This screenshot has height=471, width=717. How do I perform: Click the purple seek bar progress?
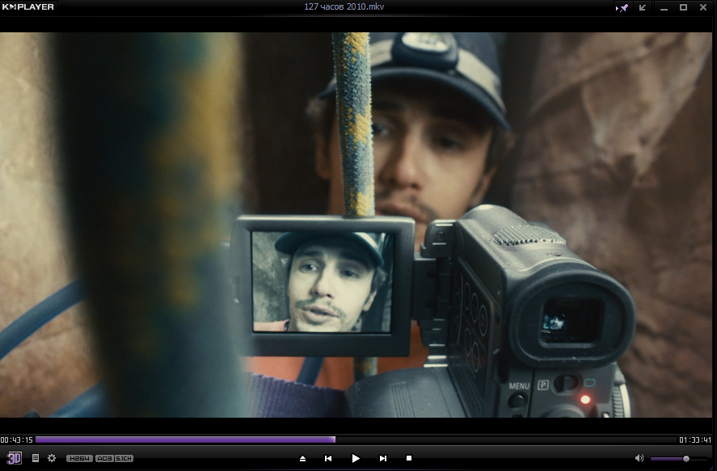pyautogui.click(x=185, y=439)
